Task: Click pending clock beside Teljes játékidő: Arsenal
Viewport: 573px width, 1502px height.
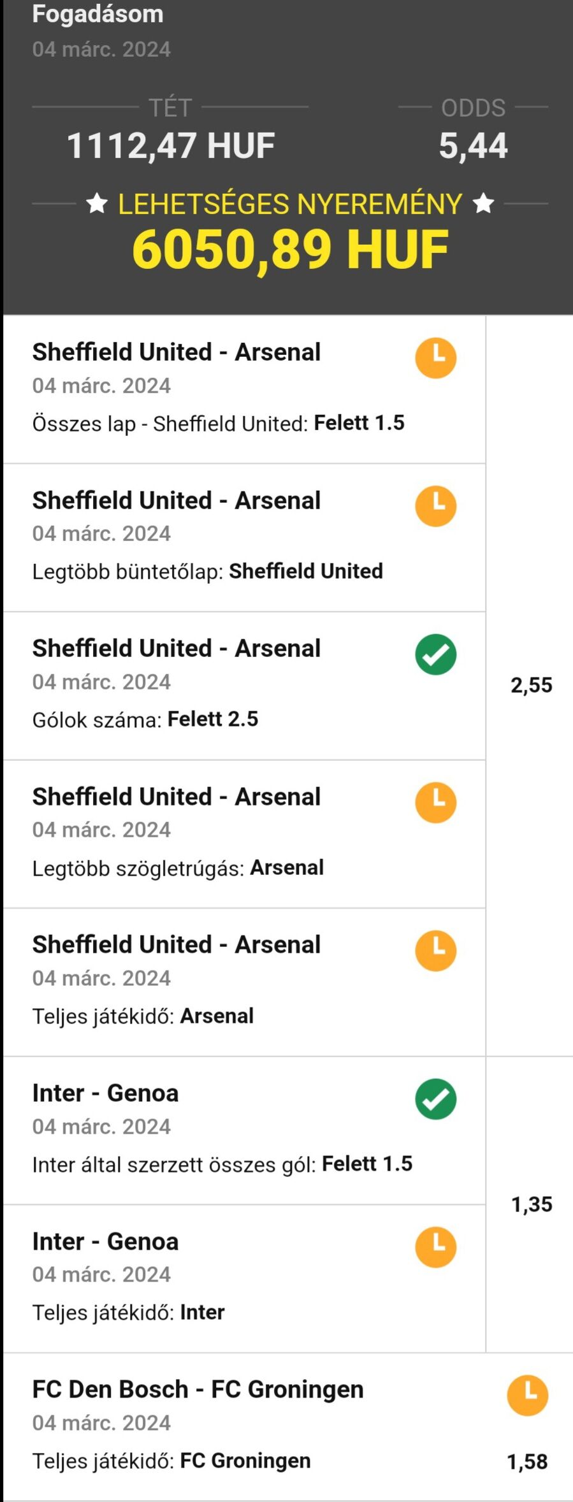Action: pyautogui.click(x=436, y=951)
